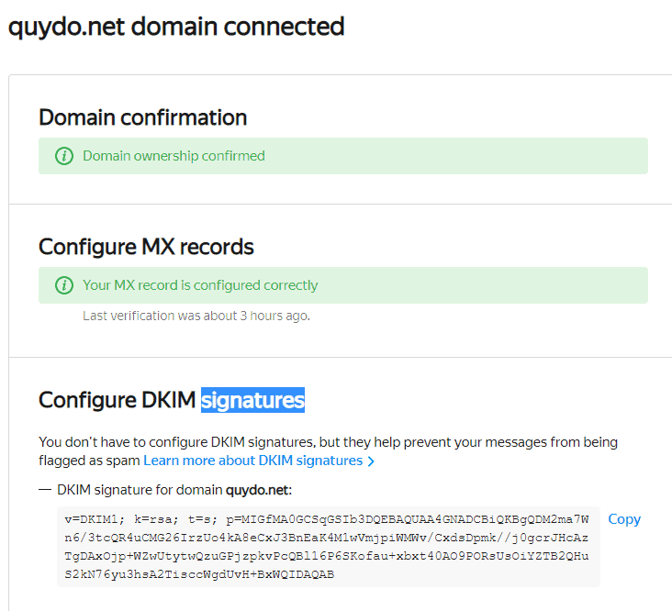Click the dash before DKIM signature for domain
The width and height of the screenshot is (672, 611).
(x=45, y=490)
